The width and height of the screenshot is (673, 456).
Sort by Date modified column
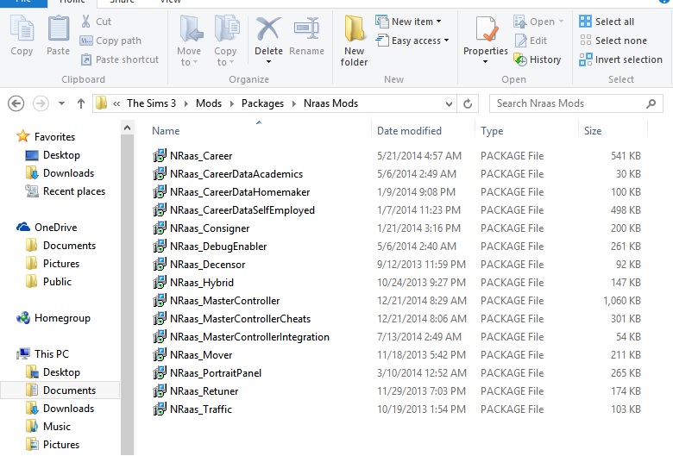point(409,131)
